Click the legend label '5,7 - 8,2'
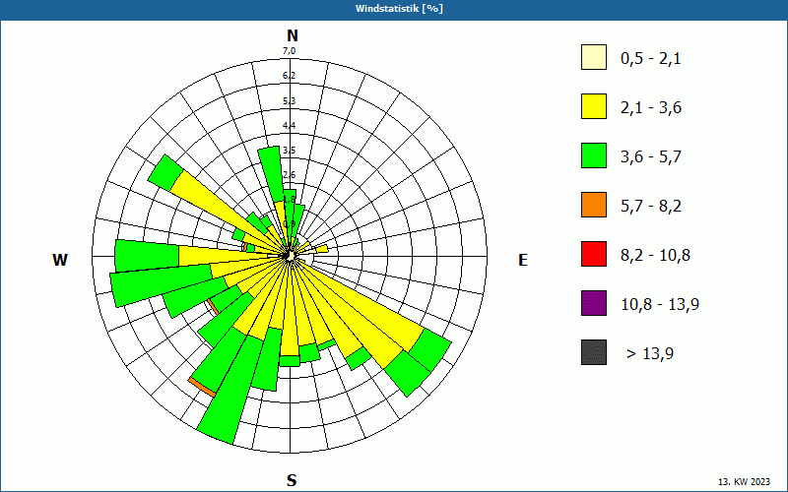The width and height of the screenshot is (788, 492). [651, 207]
